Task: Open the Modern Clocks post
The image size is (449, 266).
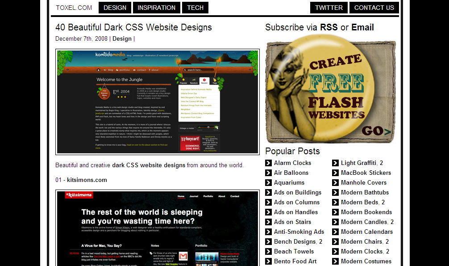Action: click(362, 251)
